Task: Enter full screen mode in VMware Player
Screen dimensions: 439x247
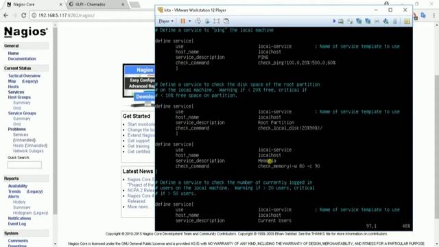Action: click(217, 21)
